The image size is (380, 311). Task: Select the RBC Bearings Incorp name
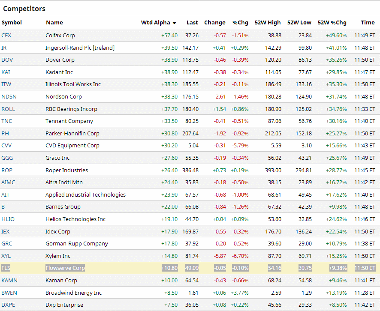click(71, 109)
